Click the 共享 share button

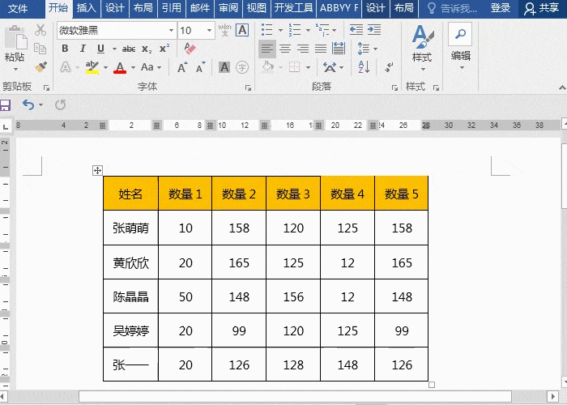pos(542,8)
